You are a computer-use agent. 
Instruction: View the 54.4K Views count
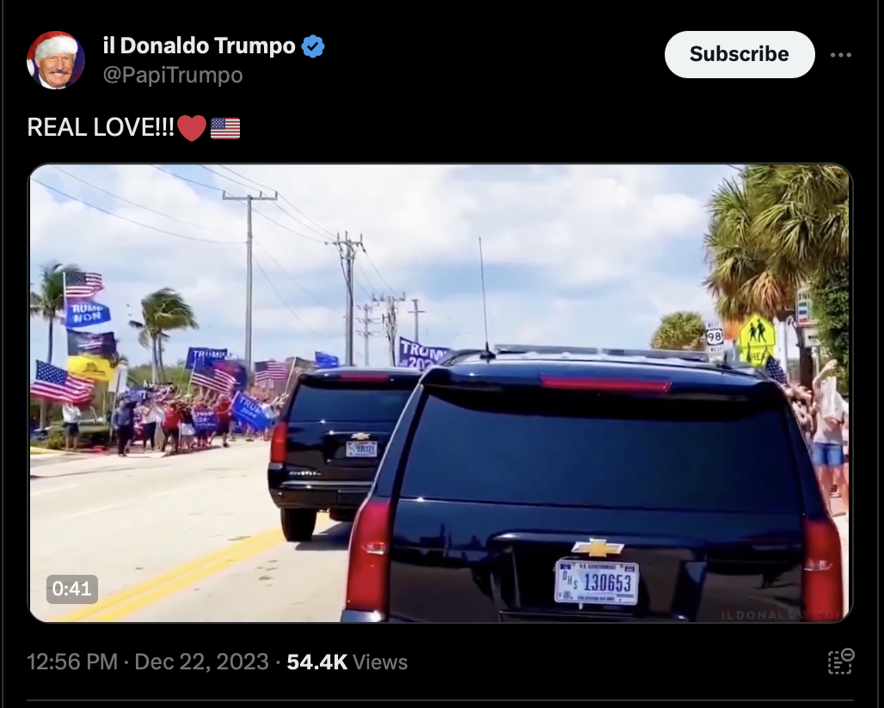(x=347, y=662)
